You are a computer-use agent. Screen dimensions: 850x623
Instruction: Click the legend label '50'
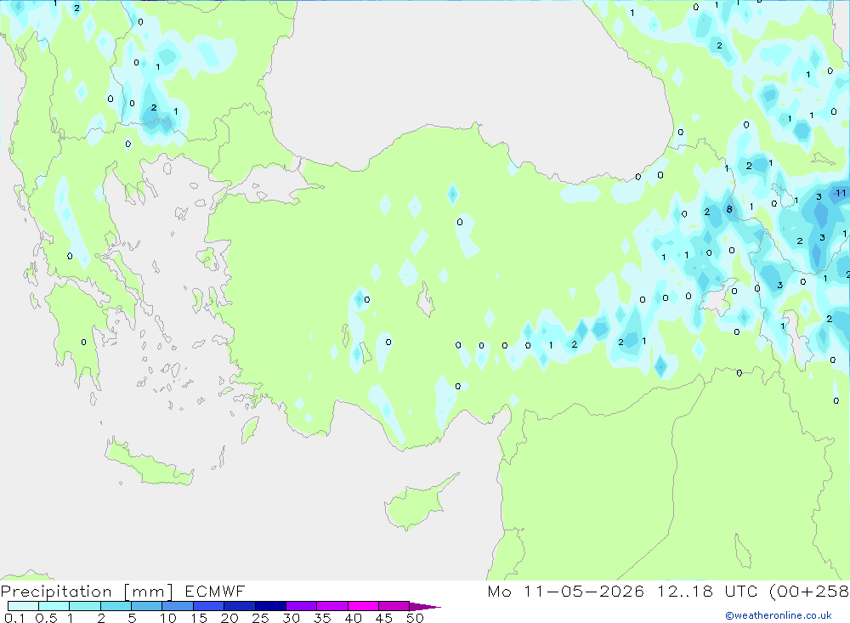tap(416, 618)
